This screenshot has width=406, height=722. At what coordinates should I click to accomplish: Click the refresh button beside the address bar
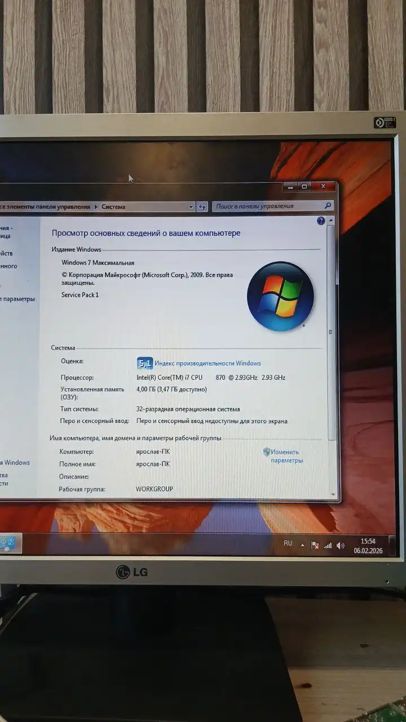click(x=202, y=207)
